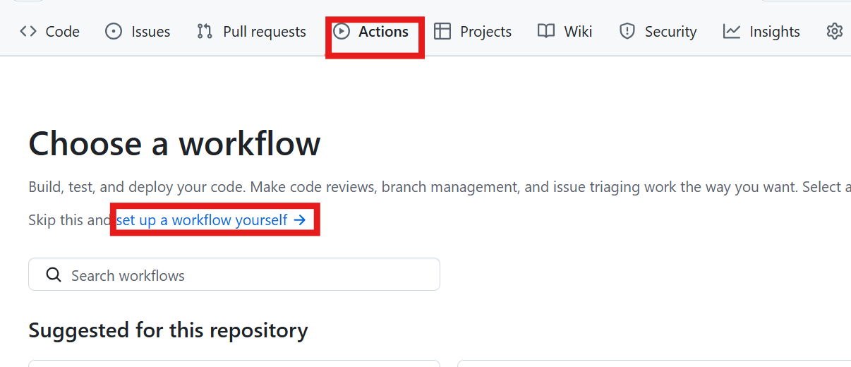851x367 pixels.
Task: Click the magnifier icon in Search workflows
Action: (x=54, y=275)
